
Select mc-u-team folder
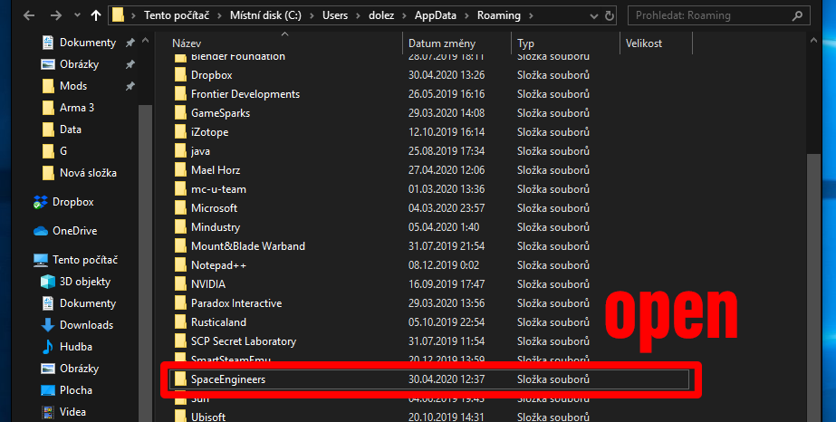(x=429, y=189)
